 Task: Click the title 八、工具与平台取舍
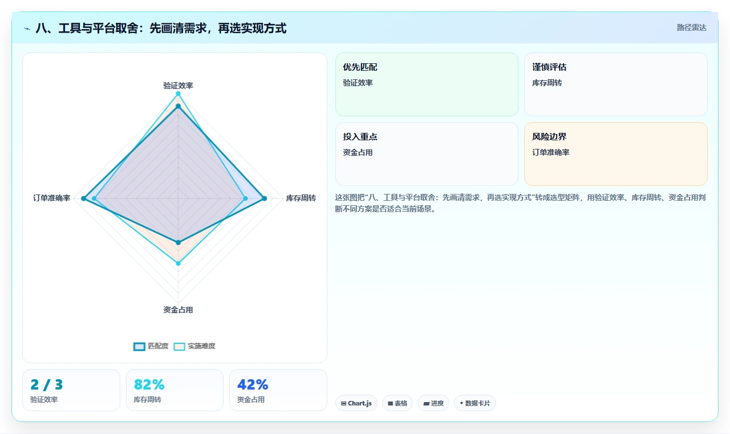(x=161, y=28)
